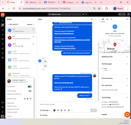Switch to the customer details tab icon
The height and width of the screenshot is (125, 131).
click(x=103, y=19)
